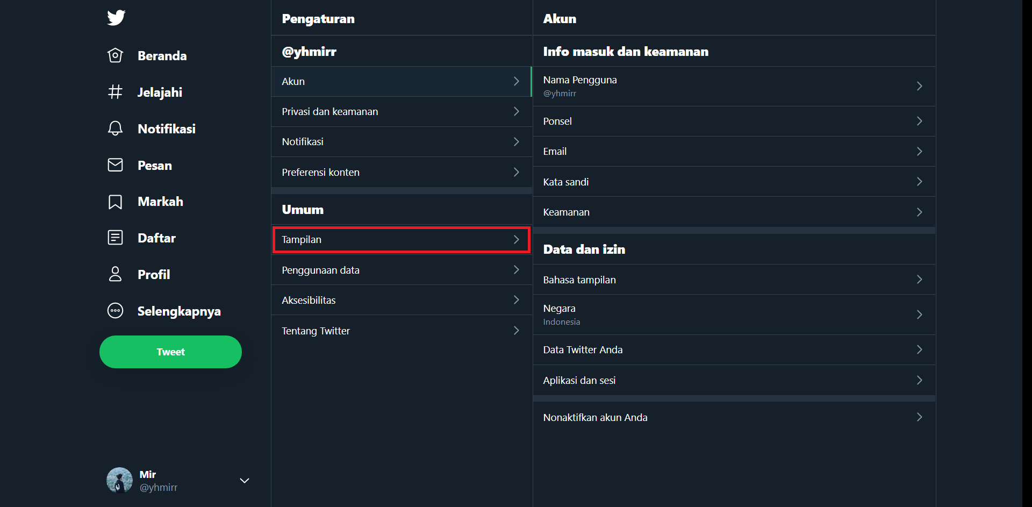Open Beranda via the home icon

[x=115, y=55]
